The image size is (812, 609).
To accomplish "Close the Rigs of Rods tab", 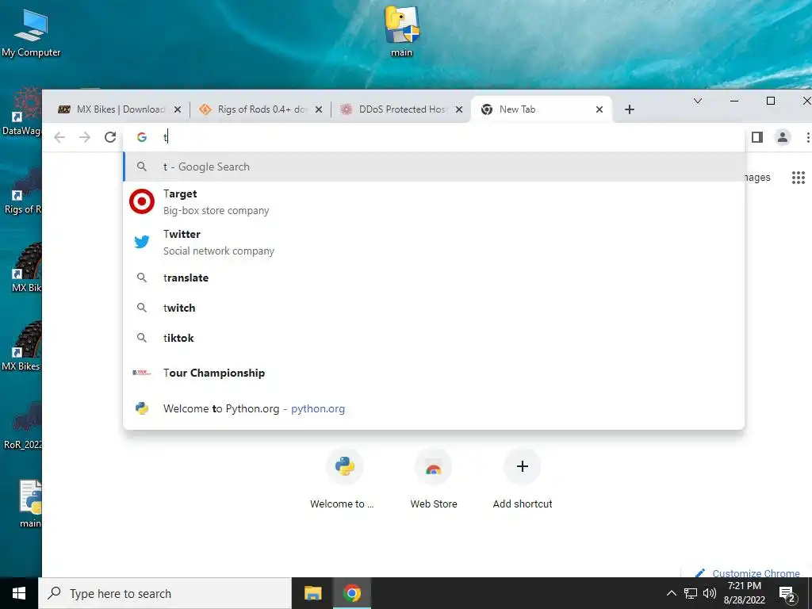I will pos(319,109).
